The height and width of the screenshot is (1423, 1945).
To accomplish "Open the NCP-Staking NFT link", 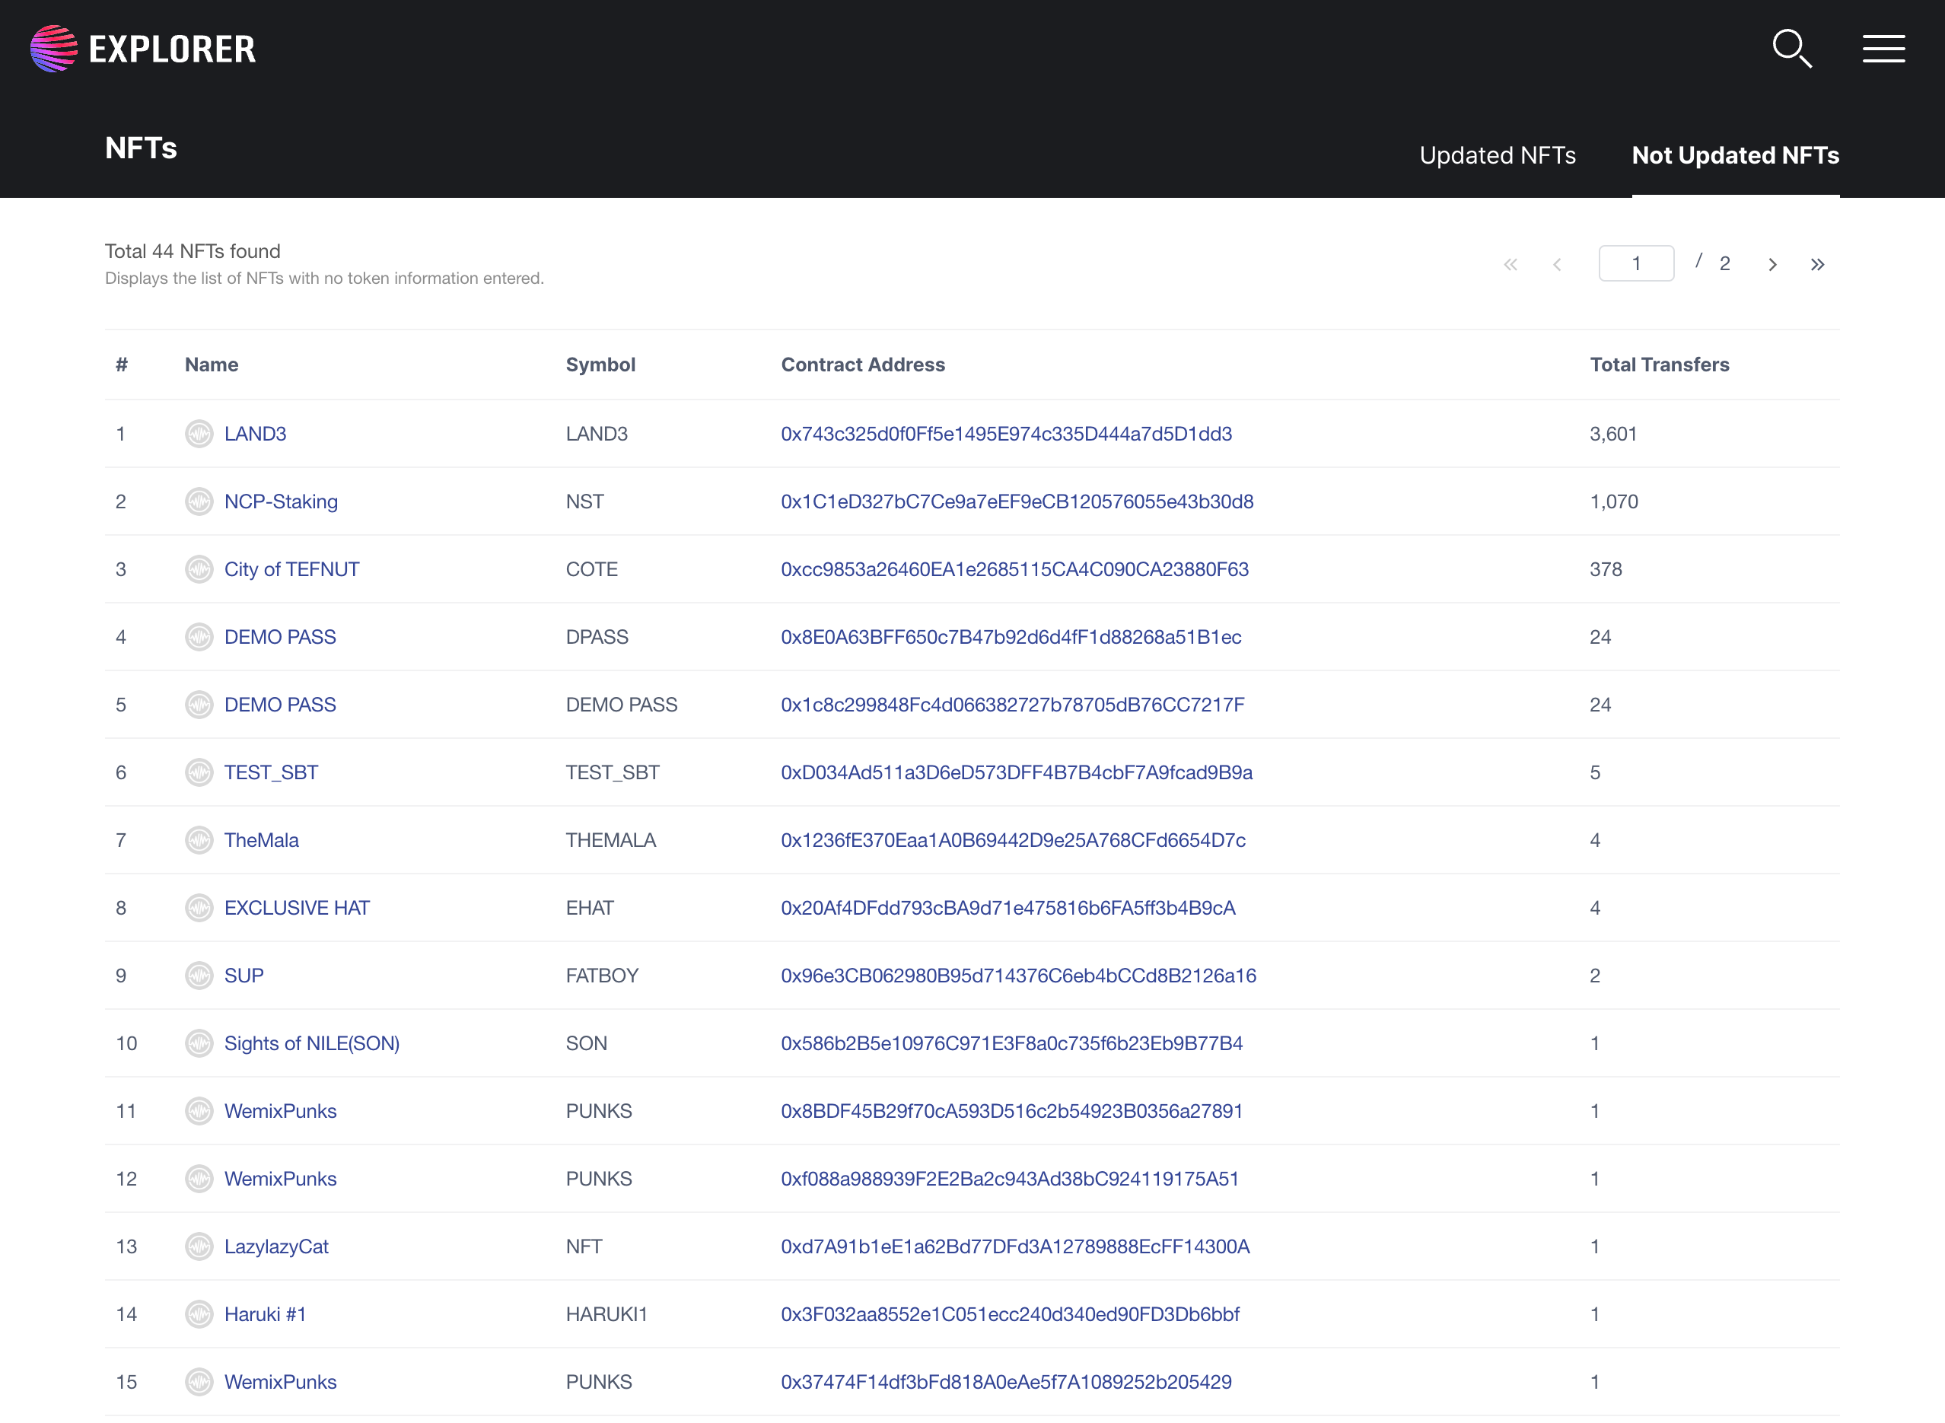I will 281,501.
